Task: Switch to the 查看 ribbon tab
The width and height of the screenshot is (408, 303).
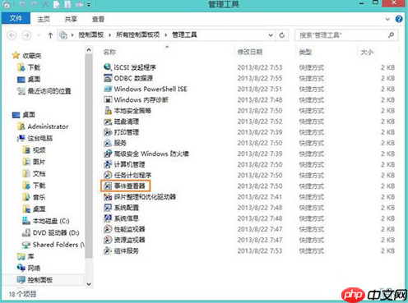Action: [x=98, y=19]
